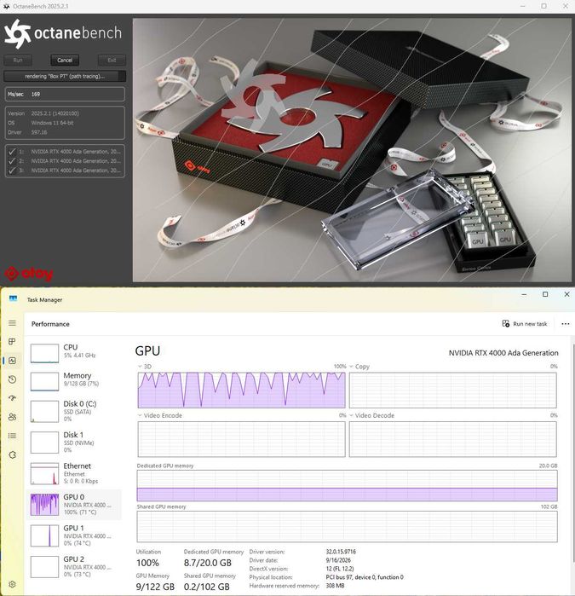
Task: Click the PCI bus 97 physical location text
Action: click(x=365, y=577)
